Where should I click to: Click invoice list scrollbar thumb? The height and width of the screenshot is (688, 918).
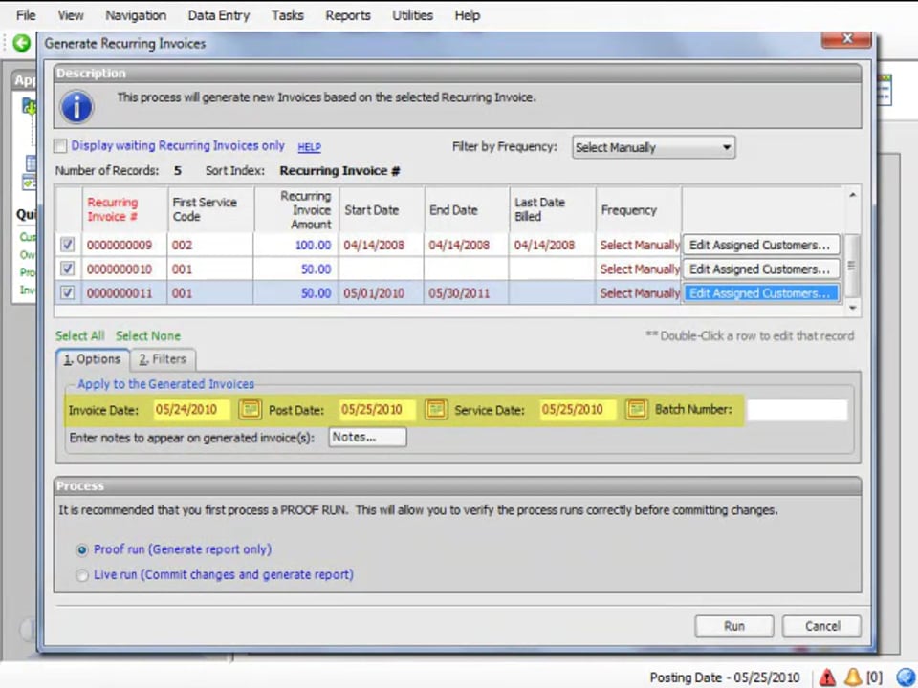[x=852, y=265]
